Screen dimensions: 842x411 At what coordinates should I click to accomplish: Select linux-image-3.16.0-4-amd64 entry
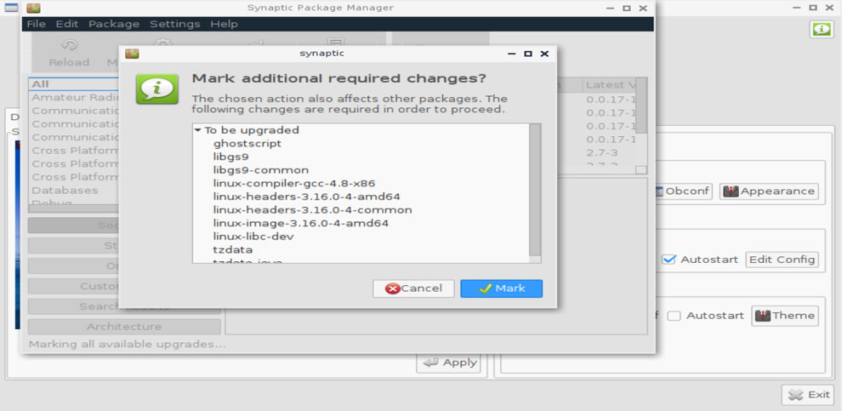click(x=301, y=223)
